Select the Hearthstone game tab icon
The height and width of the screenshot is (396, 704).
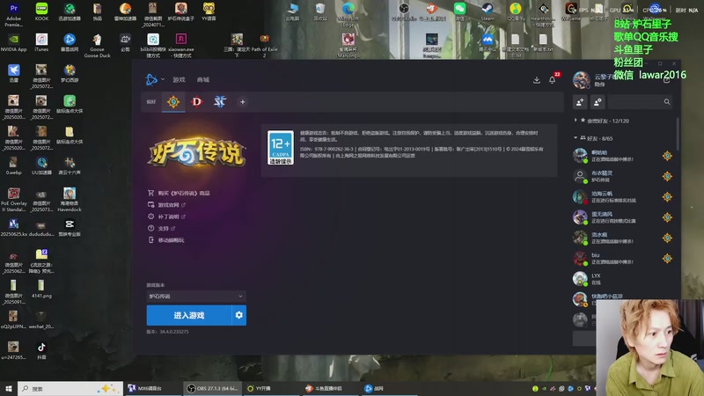pos(173,102)
